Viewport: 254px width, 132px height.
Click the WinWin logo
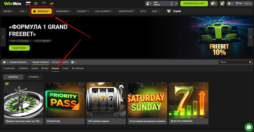[x=12, y=3]
